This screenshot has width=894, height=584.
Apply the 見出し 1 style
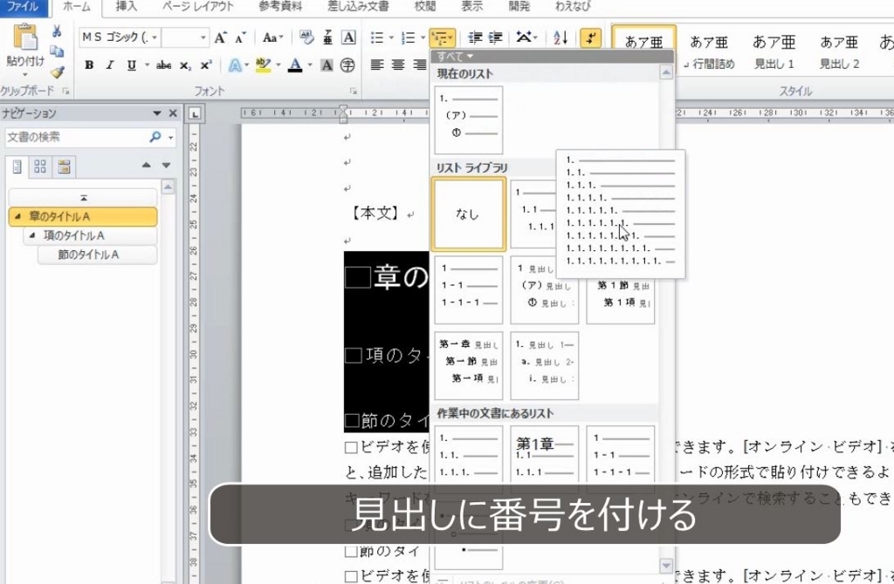pyautogui.click(x=774, y=51)
